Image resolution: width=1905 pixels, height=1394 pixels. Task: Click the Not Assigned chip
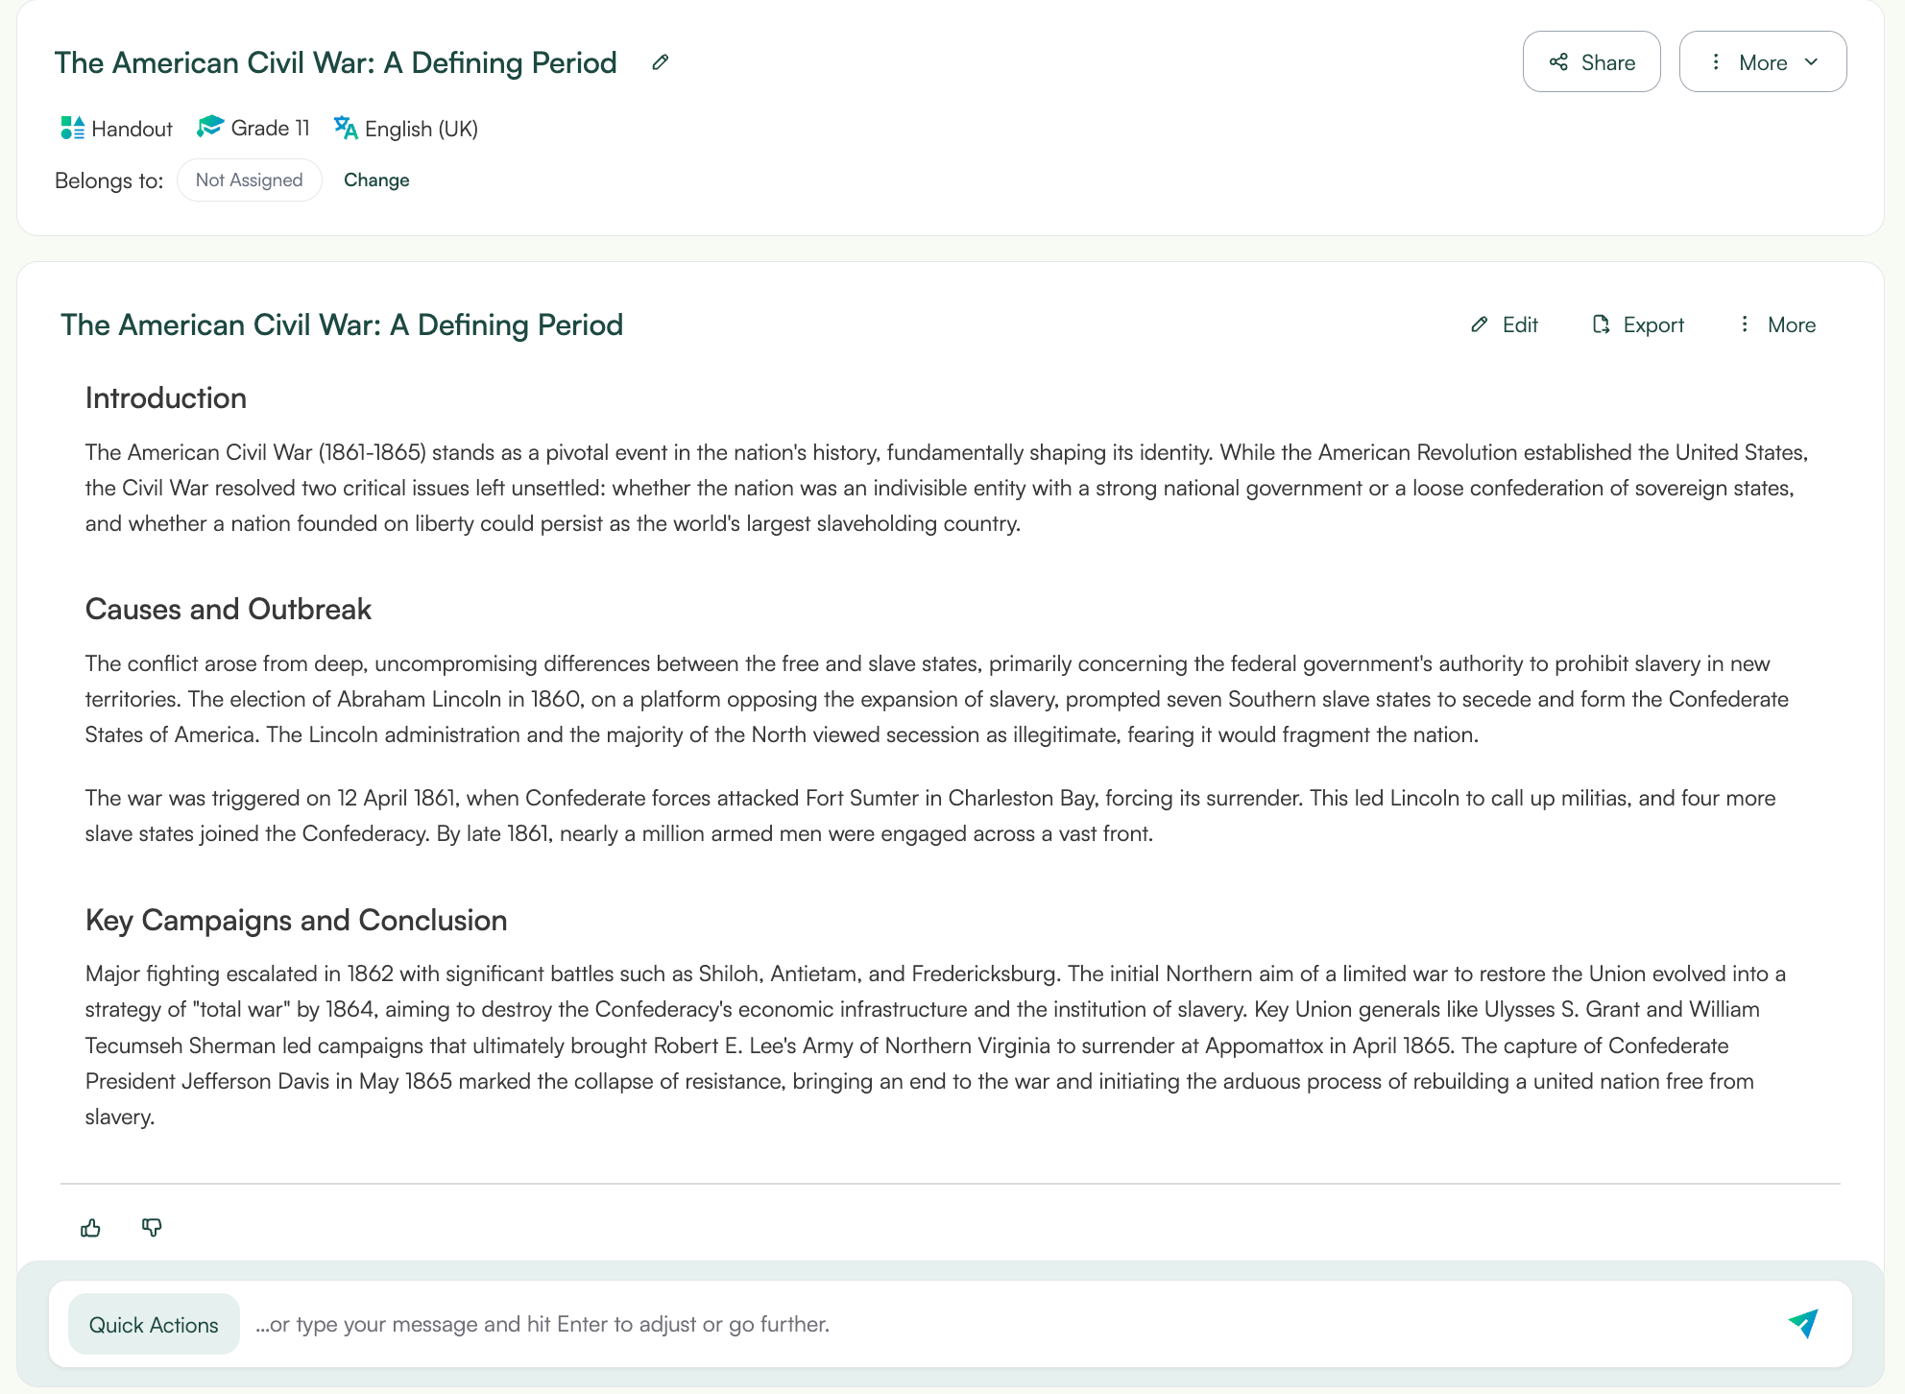pyautogui.click(x=249, y=180)
